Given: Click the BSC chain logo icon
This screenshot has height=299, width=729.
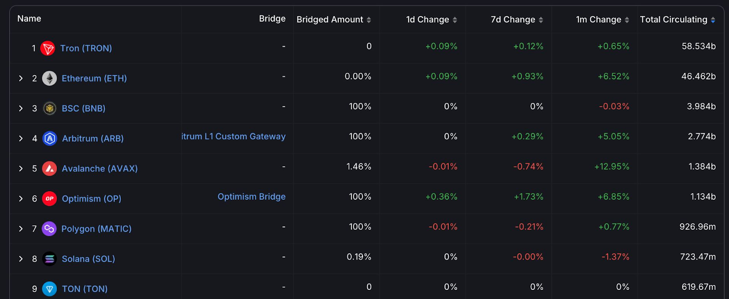Looking at the screenshot, I should click(49, 108).
